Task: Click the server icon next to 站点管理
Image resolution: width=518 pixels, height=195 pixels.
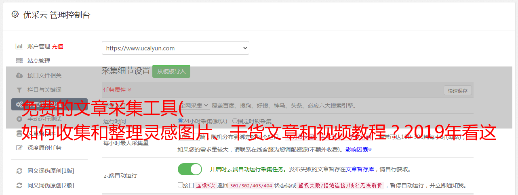Action: [x=19, y=61]
